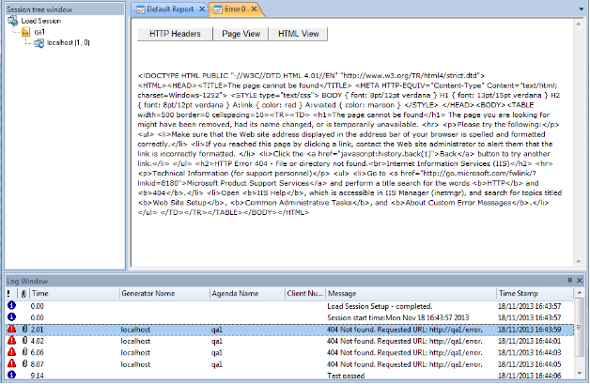Screen dimensions: 590x384
Task: Click info icon of Load Session Setup row
Action: [11, 306]
